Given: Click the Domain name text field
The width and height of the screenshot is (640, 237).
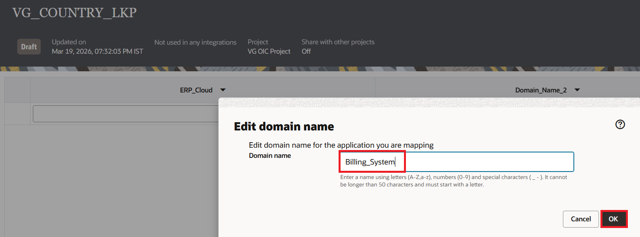Looking at the screenshot, I should tap(456, 162).
